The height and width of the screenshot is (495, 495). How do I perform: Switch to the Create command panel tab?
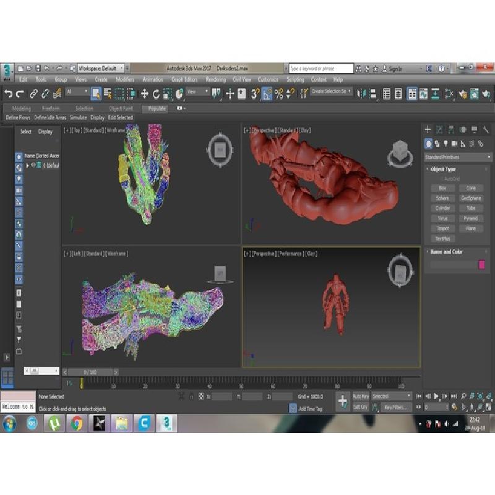point(428,129)
